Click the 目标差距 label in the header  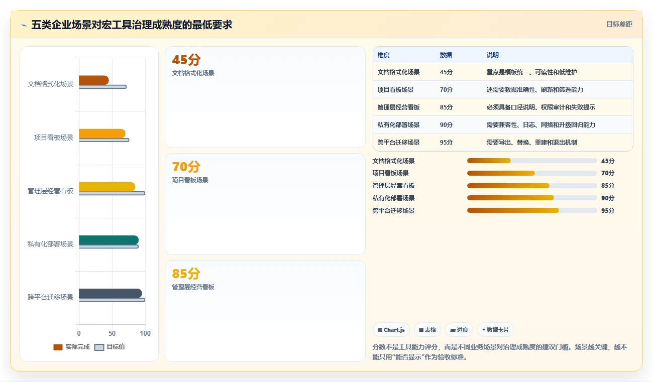tap(619, 24)
